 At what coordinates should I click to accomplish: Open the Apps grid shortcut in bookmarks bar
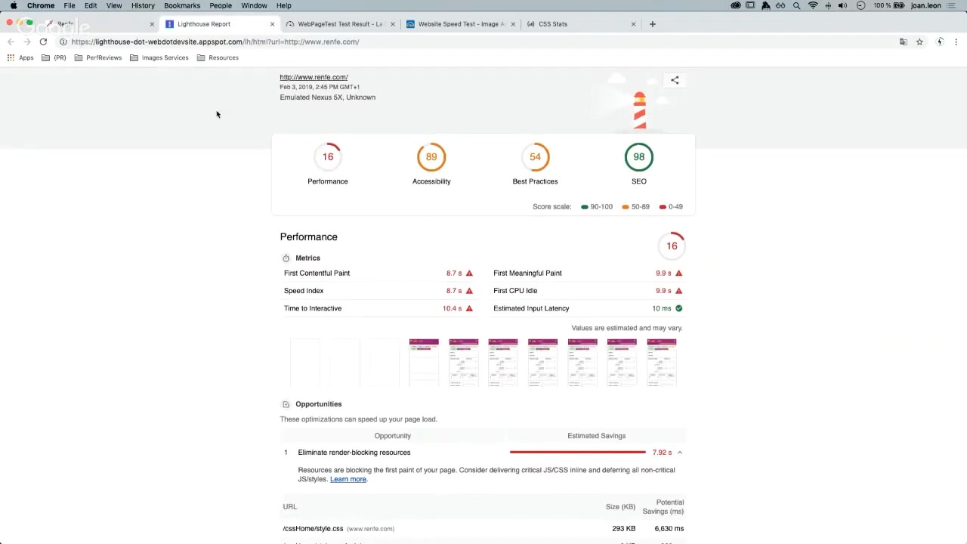coord(20,57)
